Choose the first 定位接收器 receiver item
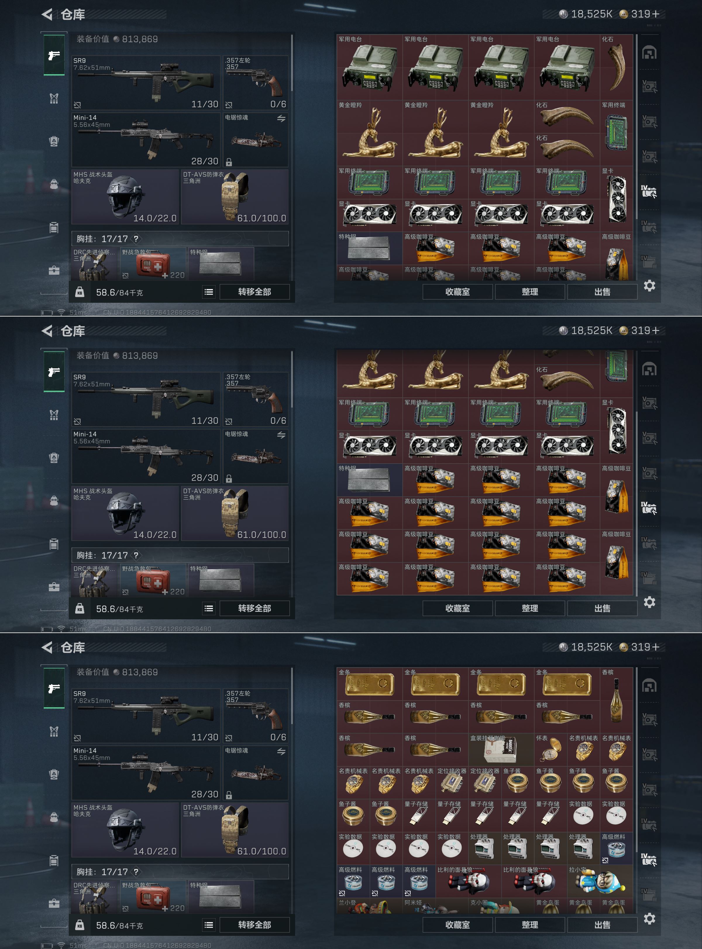This screenshot has height=949, width=702. click(x=452, y=783)
